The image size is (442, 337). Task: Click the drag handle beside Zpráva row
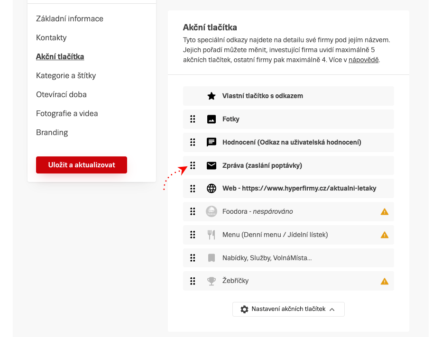click(x=193, y=165)
